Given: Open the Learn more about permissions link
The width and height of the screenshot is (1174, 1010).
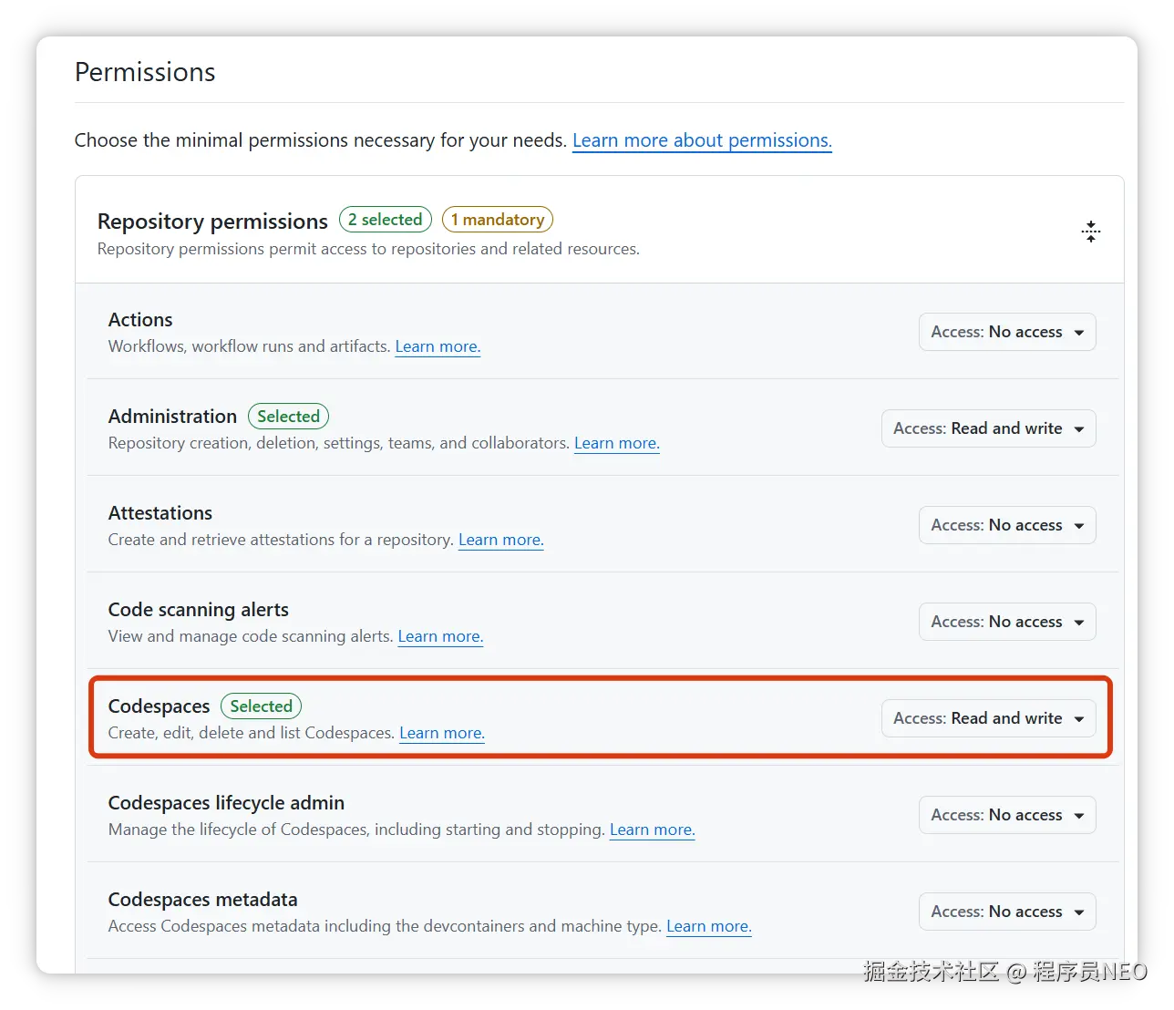Looking at the screenshot, I should 702,140.
